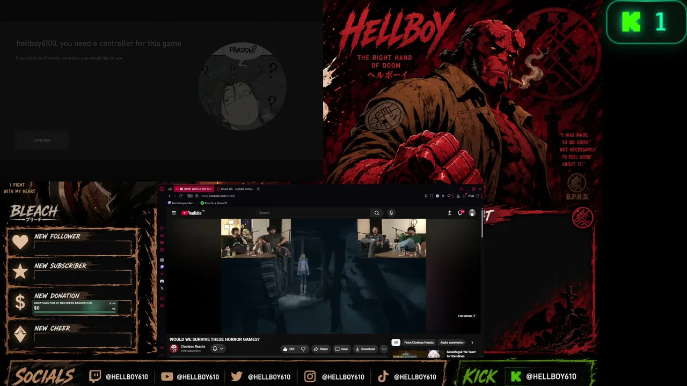This screenshot has height=386, width=687.
Task: Toggle the VPN badge in address bar
Action: 189,196
